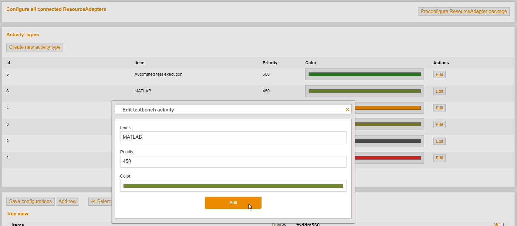
Task: Focus the Items field containing MATLAB
Action: click(x=233, y=137)
